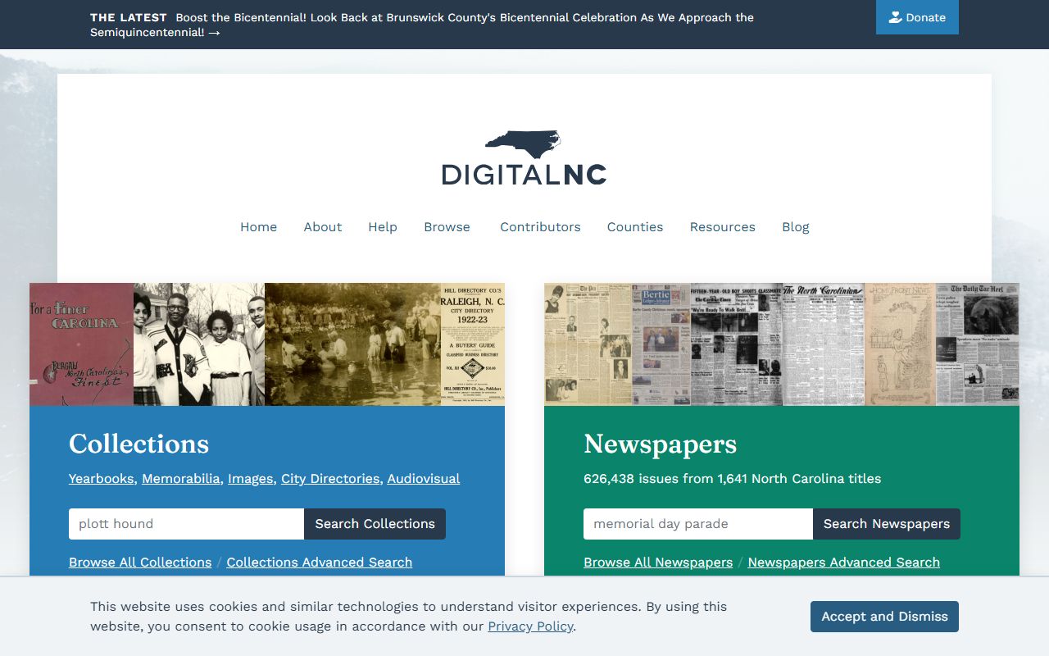Open the Memorabilia collection link
Image resolution: width=1049 pixels, height=656 pixels.
coord(181,479)
